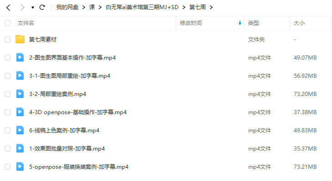
Task: Select file name 4-3D openpose-基础操作-加字幕.mp4
Action: pyautogui.click(x=78, y=112)
